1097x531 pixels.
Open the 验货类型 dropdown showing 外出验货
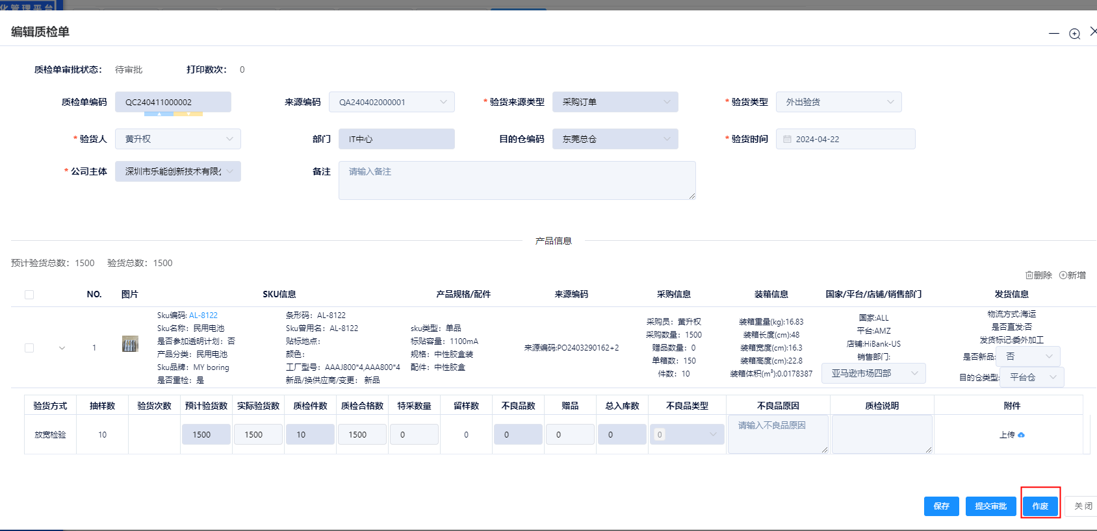point(838,102)
